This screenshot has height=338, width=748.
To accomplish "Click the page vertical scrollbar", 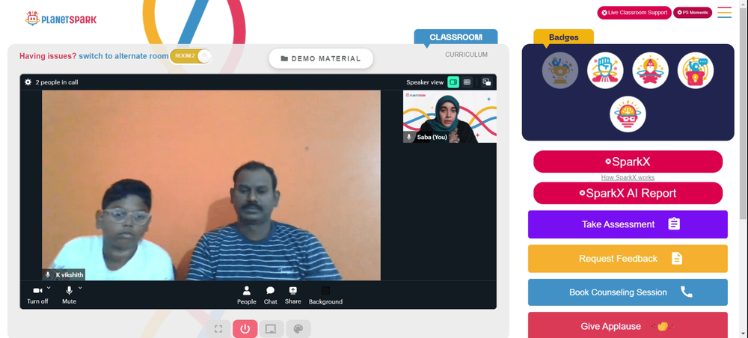I will pos(744,114).
